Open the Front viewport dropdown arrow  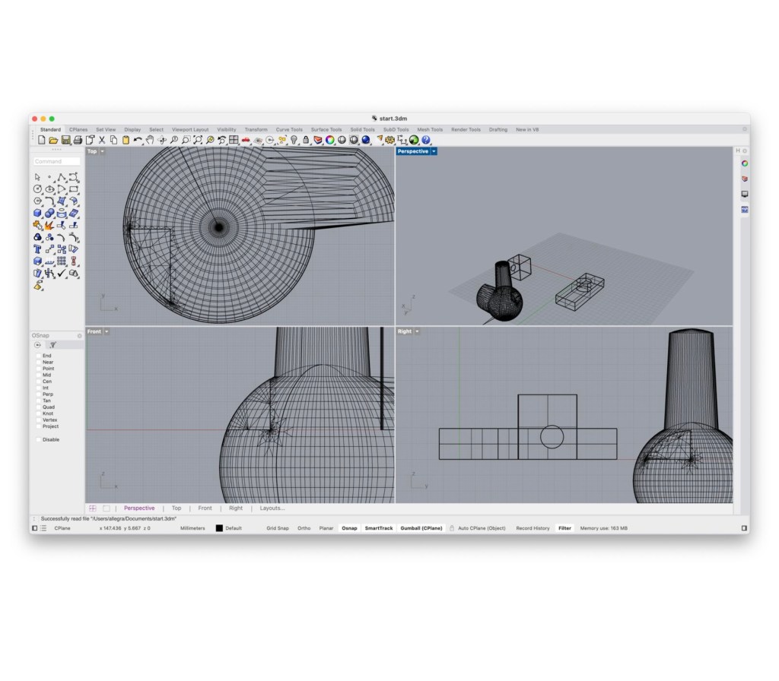click(x=107, y=331)
